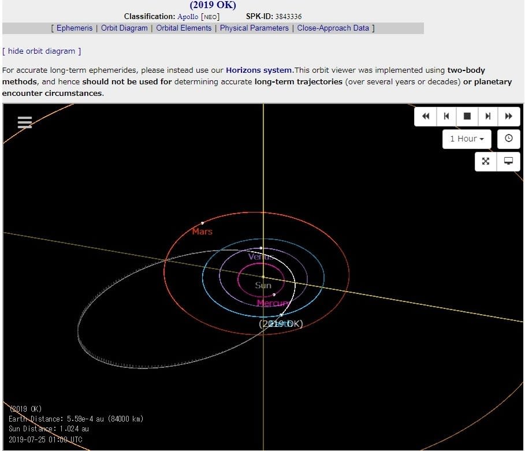Click the Earth Distance readout text
This screenshot has width=525, height=451.
tap(76, 419)
